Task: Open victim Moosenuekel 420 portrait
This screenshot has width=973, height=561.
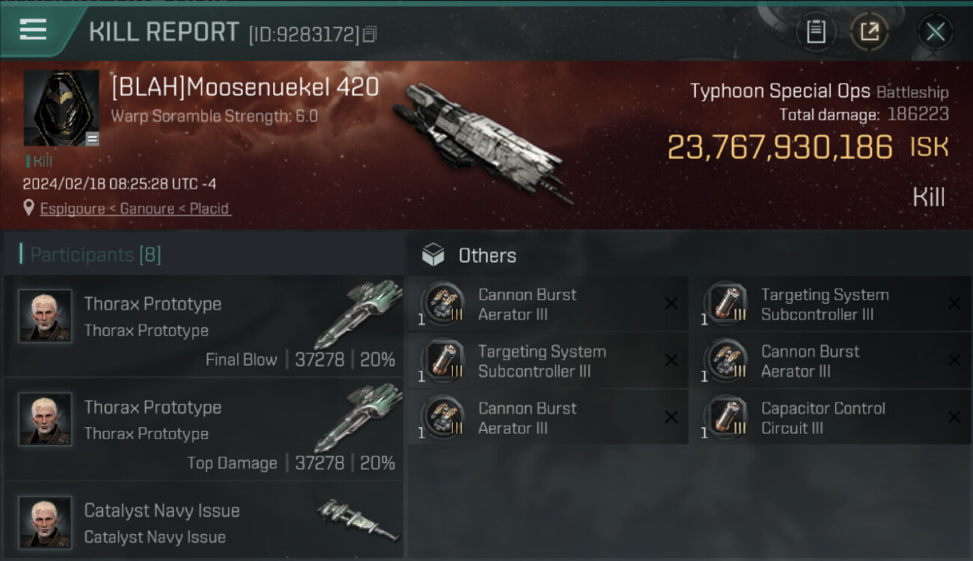Action: (61, 108)
